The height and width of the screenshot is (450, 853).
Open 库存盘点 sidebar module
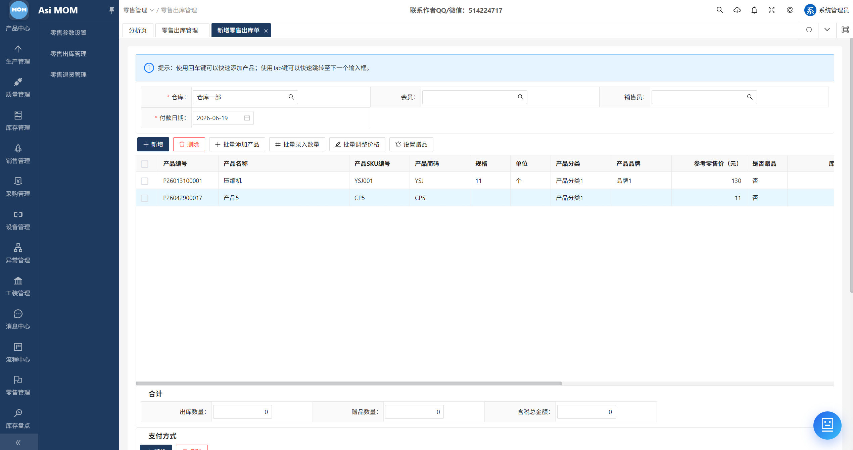(18, 419)
